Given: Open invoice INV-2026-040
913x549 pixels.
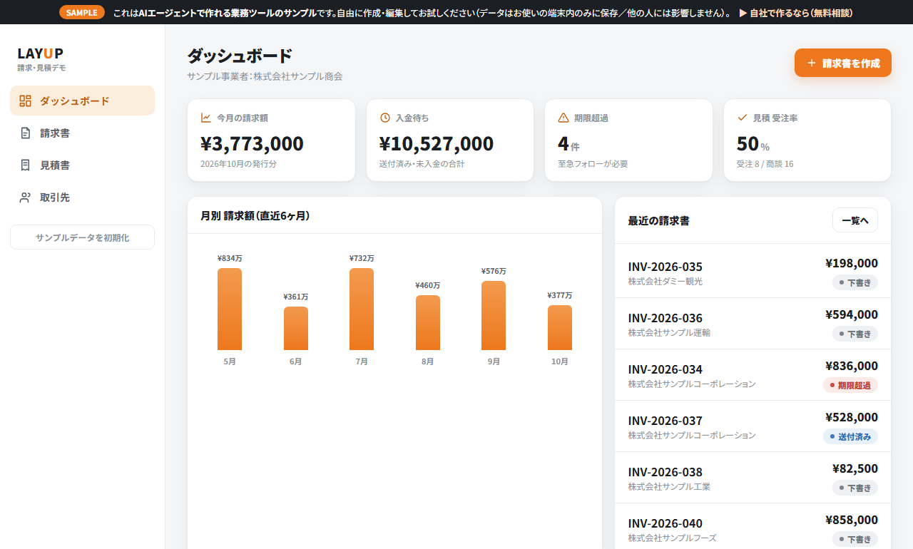Looking at the screenshot, I should pos(753,526).
